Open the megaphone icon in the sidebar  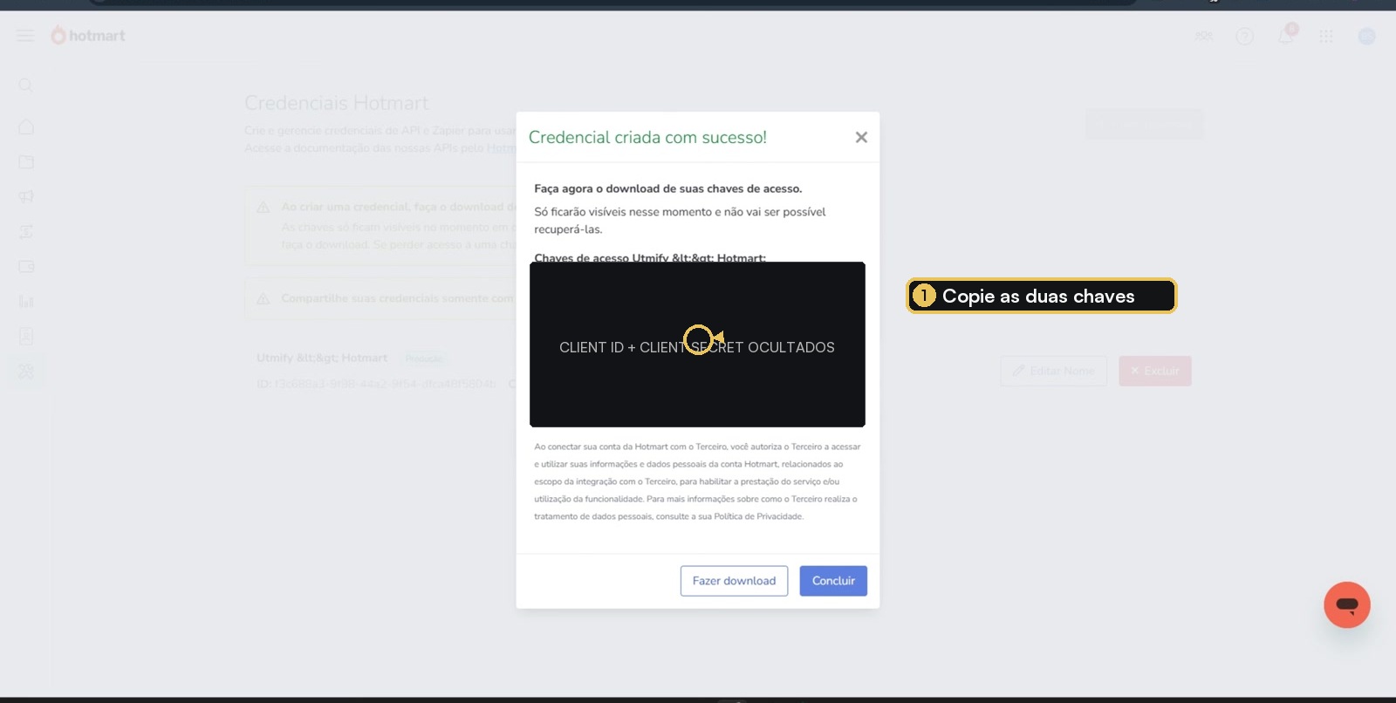pyautogui.click(x=26, y=196)
